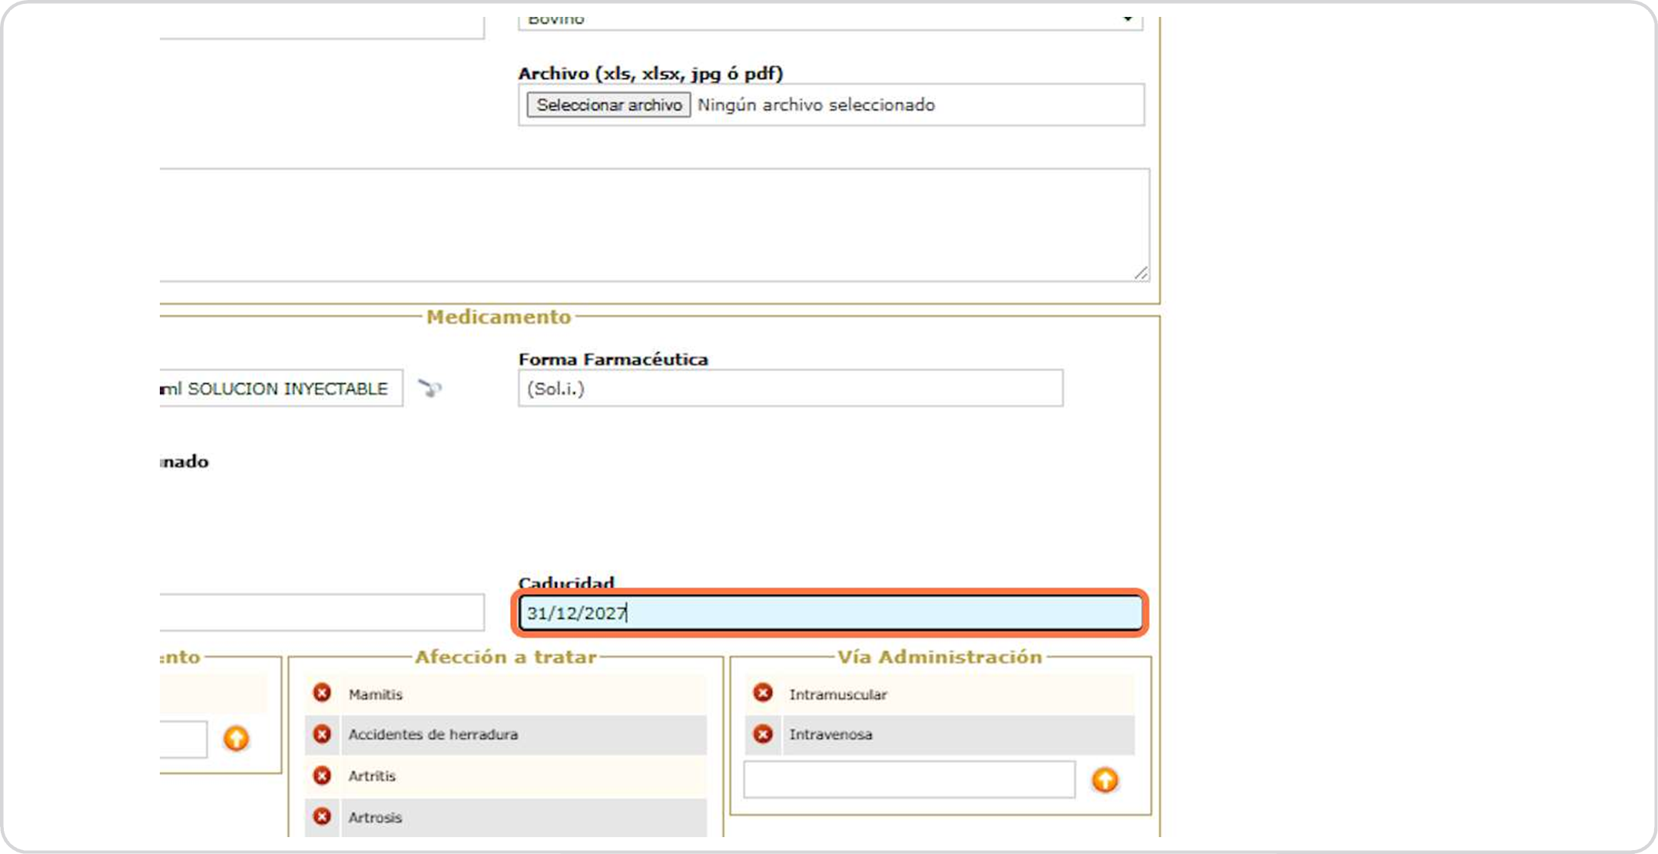Click Vía Administración new entry input
The width and height of the screenshot is (1658, 854).
909,780
